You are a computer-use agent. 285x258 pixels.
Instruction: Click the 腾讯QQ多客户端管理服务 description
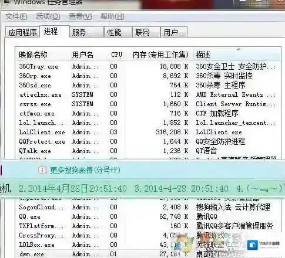[234, 226]
